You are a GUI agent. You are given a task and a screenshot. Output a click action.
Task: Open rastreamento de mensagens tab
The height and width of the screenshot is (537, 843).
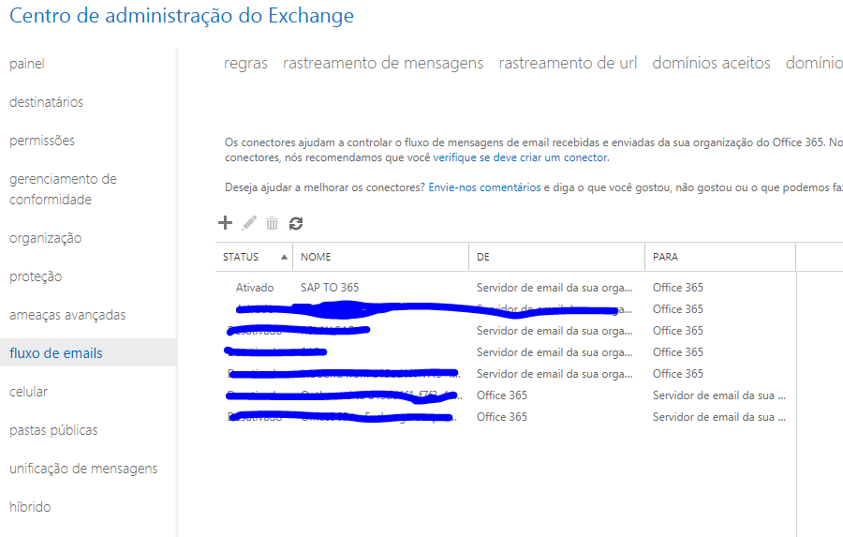click(383, 63)
